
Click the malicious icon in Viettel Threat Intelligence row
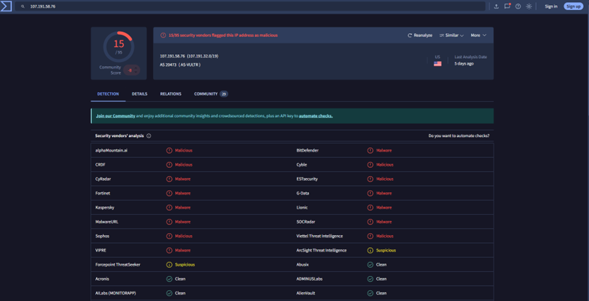pos(370,236)
